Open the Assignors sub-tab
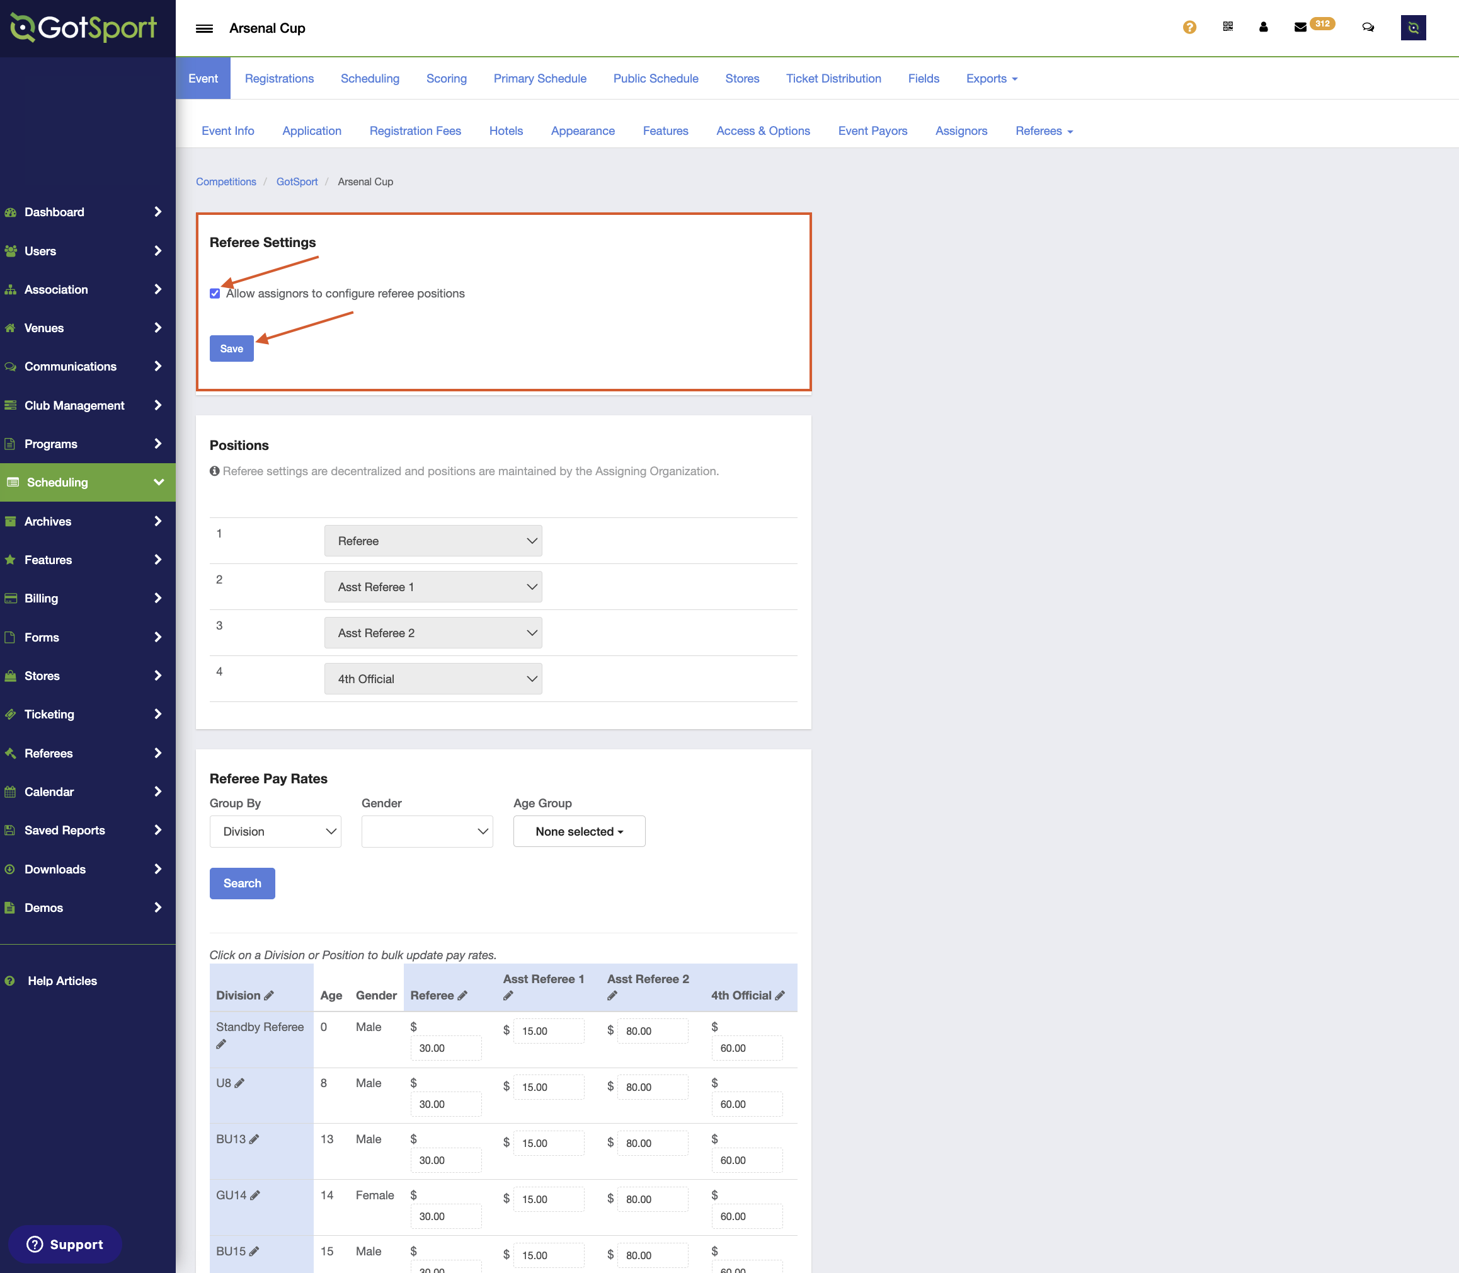The image size is (1459, 1273). click(x=961, y=132)
